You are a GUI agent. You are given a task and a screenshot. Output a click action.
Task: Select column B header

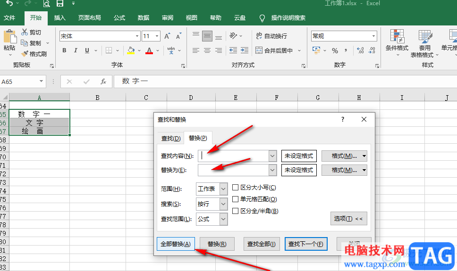point(98,98)
